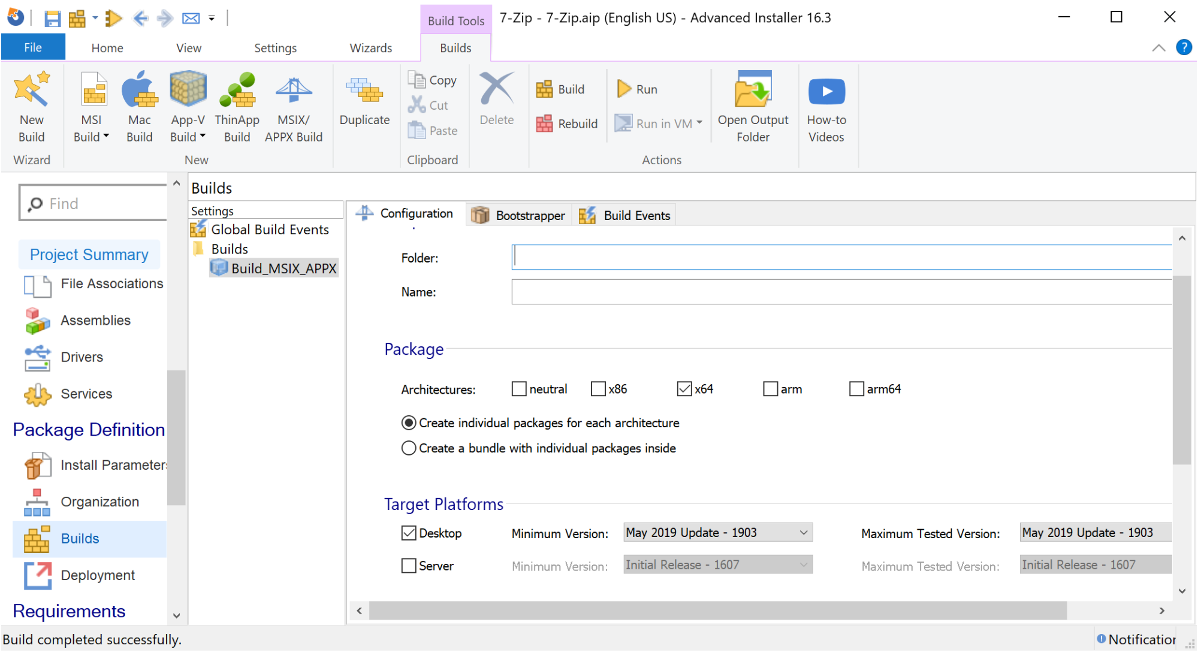Create a new Mac Build
The height and width of the screenshot is (652, 1198).
click(x=139, y=107)
